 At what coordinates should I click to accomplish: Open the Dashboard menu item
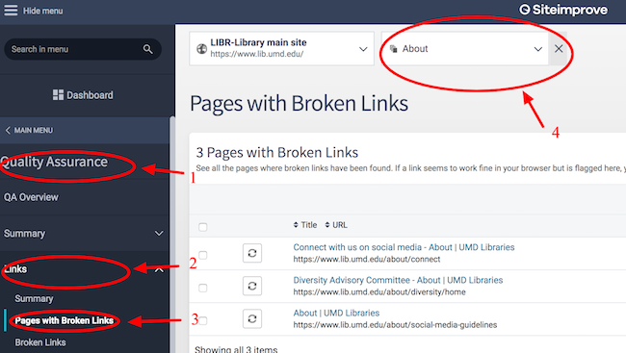[x=83, y=95]
